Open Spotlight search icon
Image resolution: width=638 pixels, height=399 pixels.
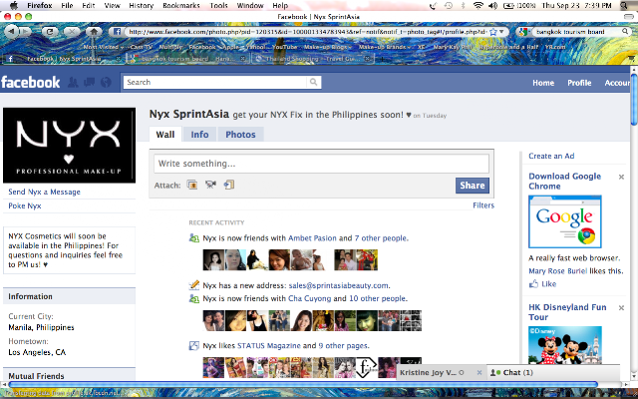point(625,5)
